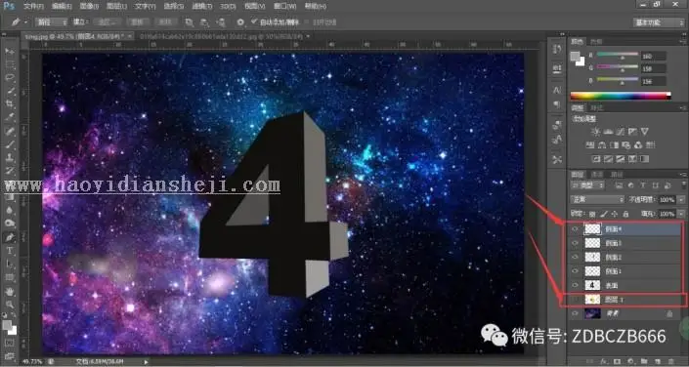Open the 路径 tool mode dropdown

click(x=52, y=21)
